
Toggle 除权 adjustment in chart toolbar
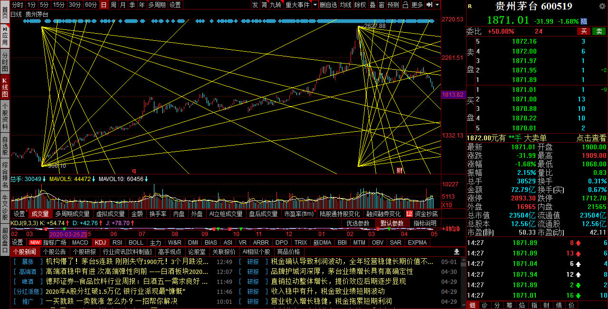(360, 5)
